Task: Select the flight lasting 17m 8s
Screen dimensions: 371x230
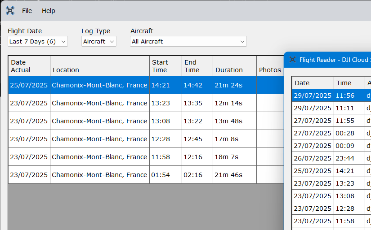Action: click(x=99, y=139)
